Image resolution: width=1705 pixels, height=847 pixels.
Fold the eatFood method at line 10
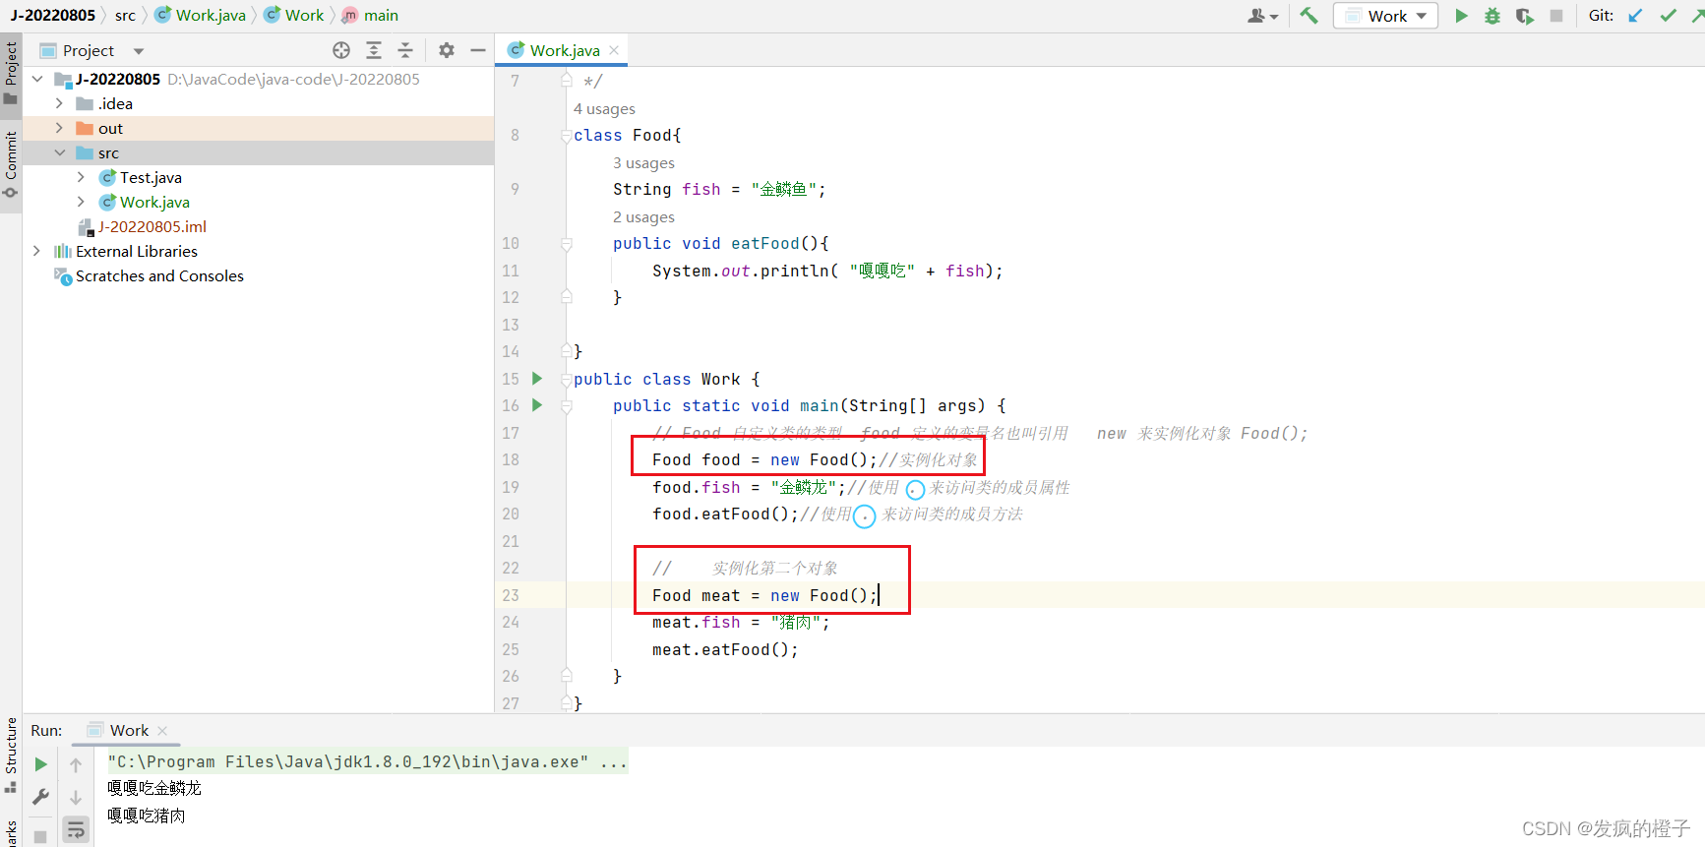pos(567,244)
